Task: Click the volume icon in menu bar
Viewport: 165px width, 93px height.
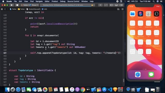Action: click(x=129, y=1)
